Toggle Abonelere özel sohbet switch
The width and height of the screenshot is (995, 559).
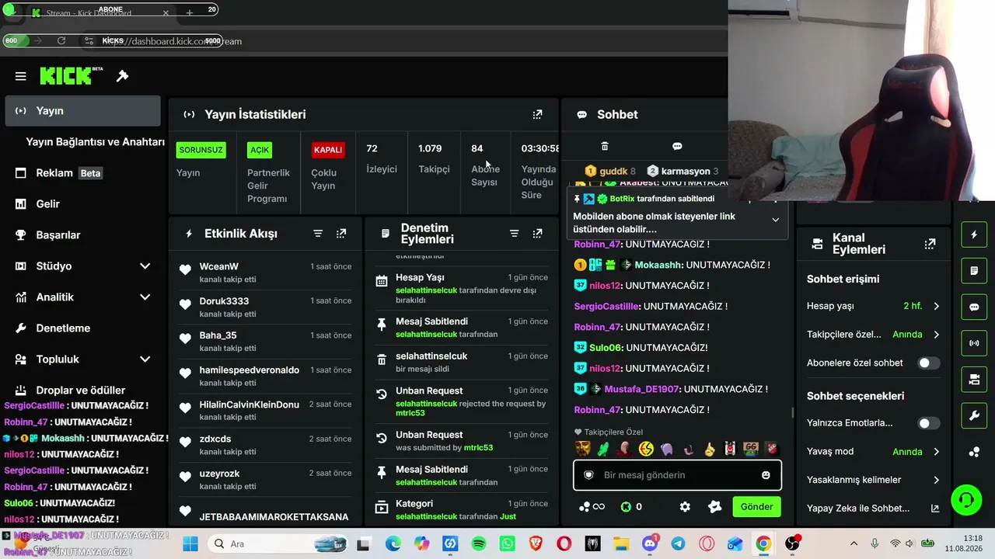click(x=928, y=363)
